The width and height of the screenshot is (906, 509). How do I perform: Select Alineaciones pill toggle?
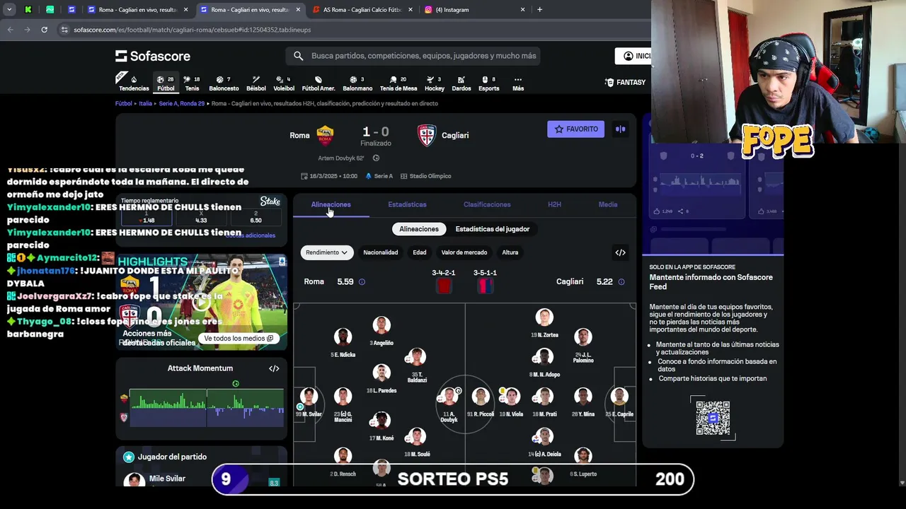419,229
